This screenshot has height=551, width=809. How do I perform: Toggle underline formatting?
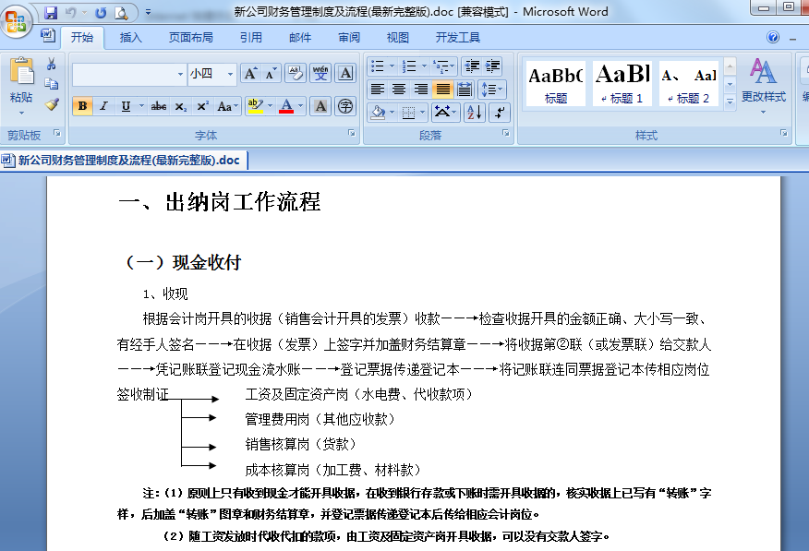(126, 106)
